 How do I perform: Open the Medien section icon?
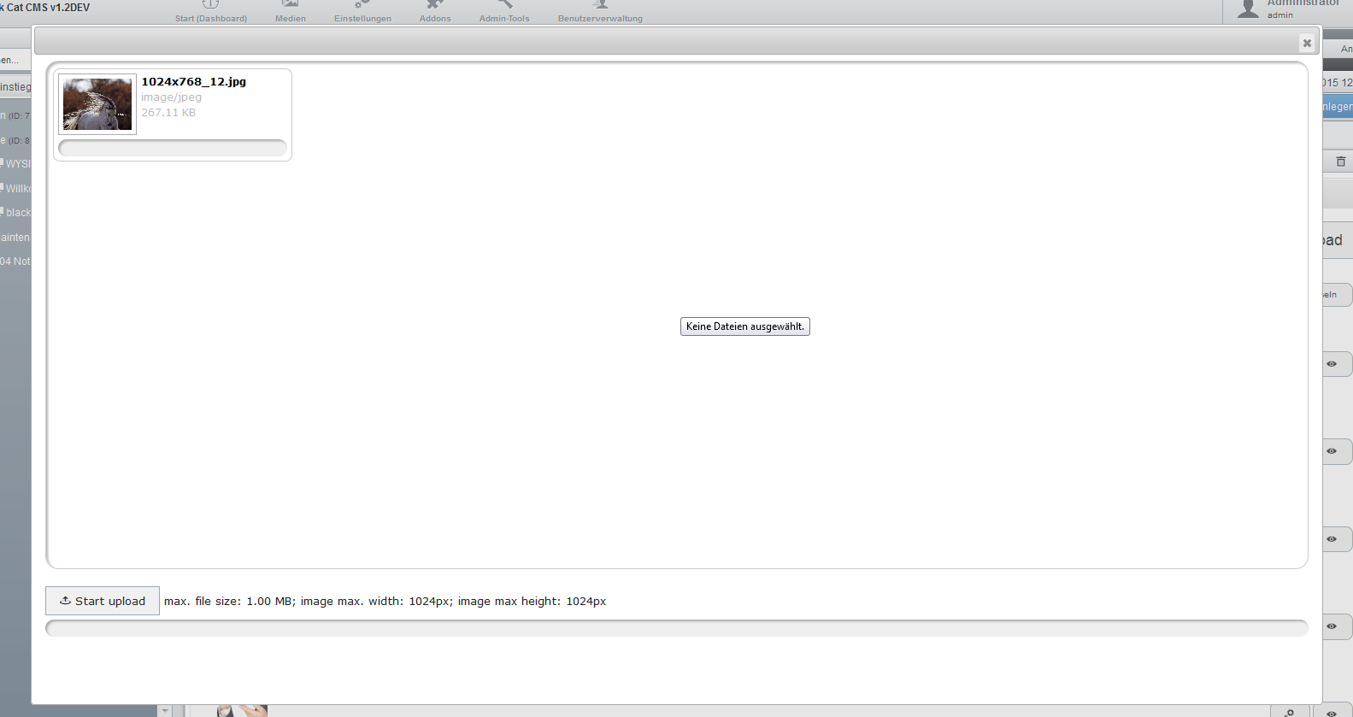point(290,5)
